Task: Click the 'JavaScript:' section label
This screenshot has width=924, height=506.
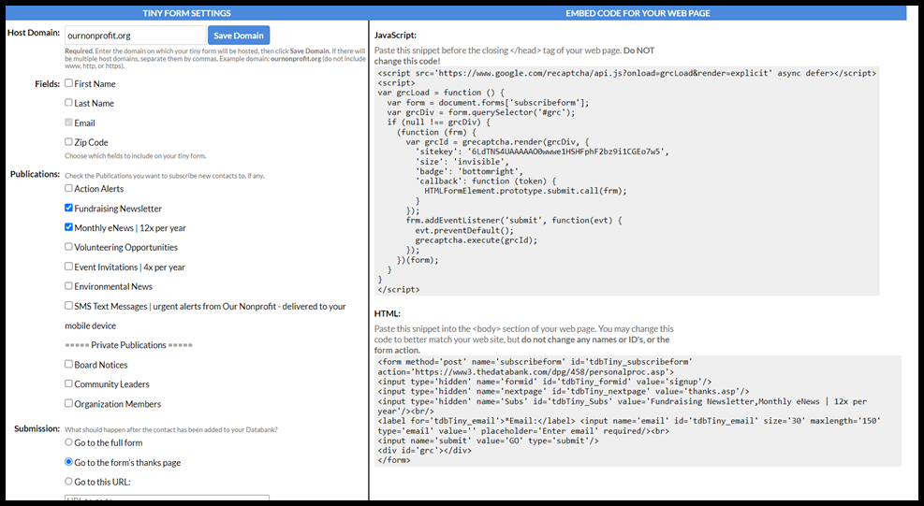Action: [395, 36]
